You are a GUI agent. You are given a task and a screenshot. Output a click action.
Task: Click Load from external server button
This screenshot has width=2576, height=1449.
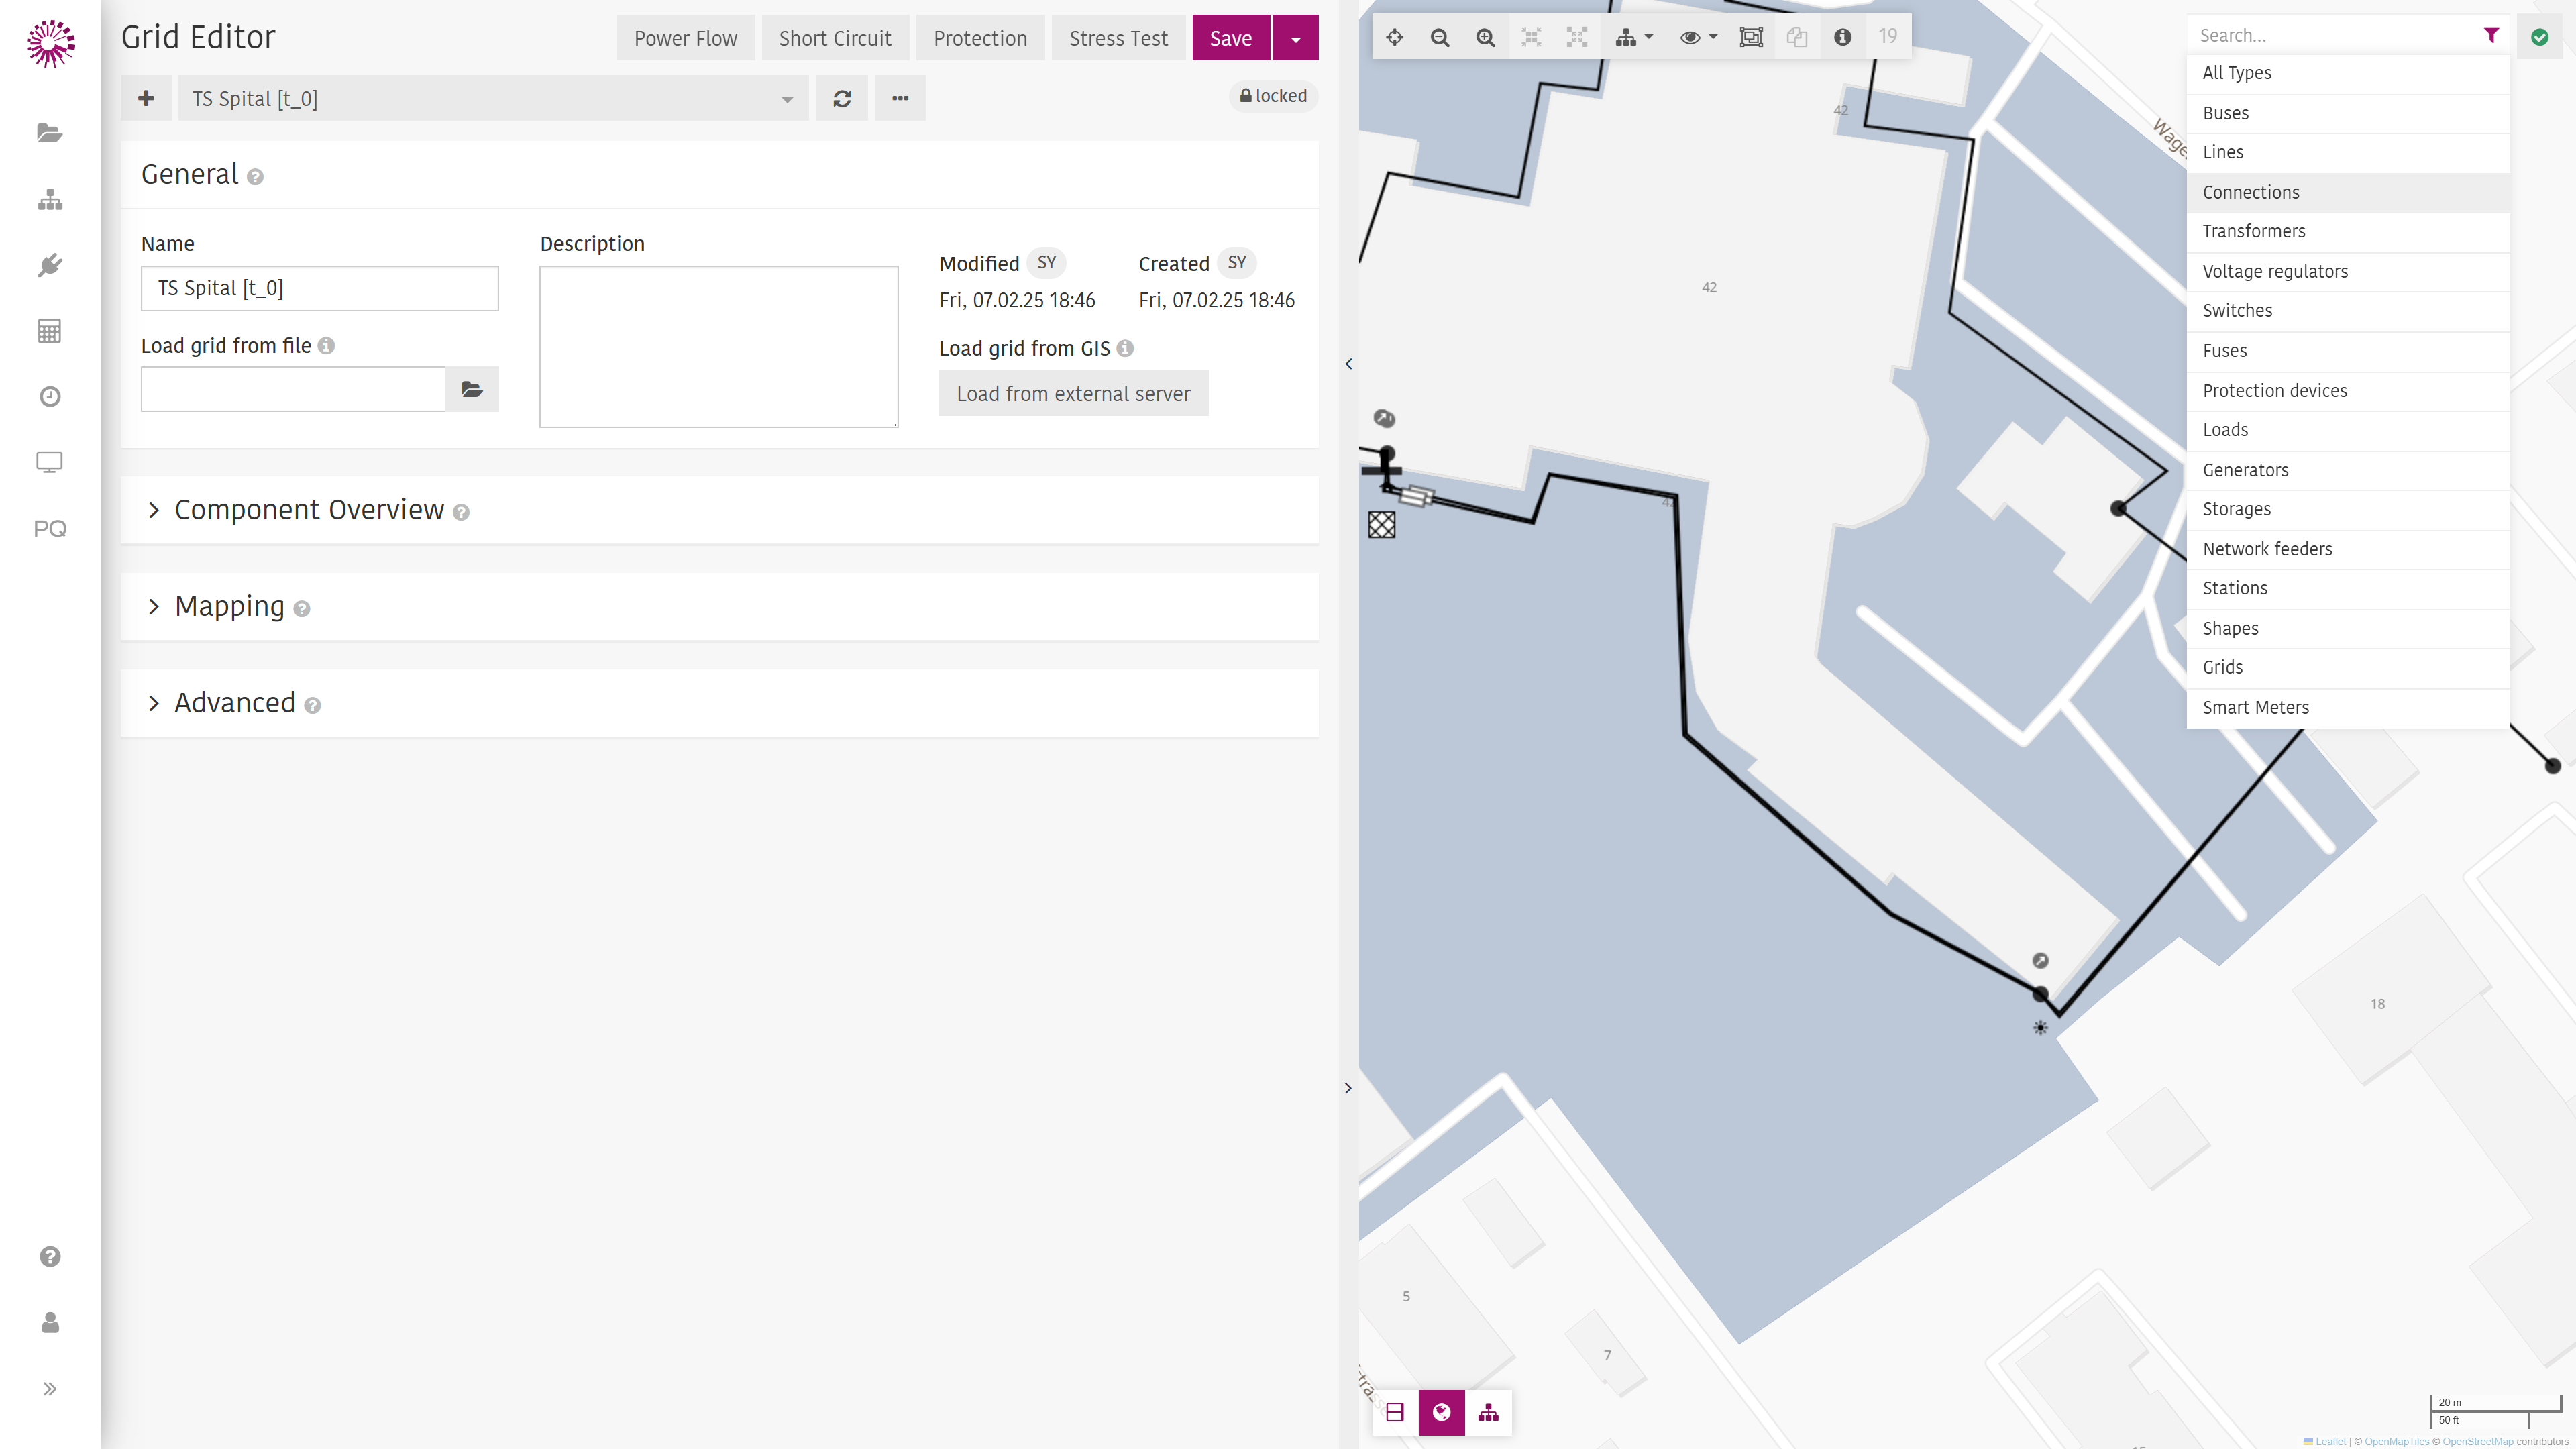coord(1073,394)
